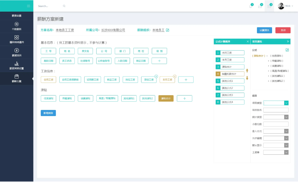298x182 pixels.
Task: Select the 其他津贴1 tag
Action: click(129, 99)
